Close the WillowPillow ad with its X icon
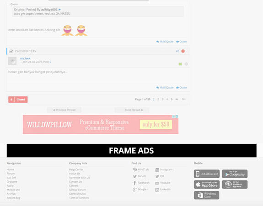263x206 pixels. click(177, 116)
